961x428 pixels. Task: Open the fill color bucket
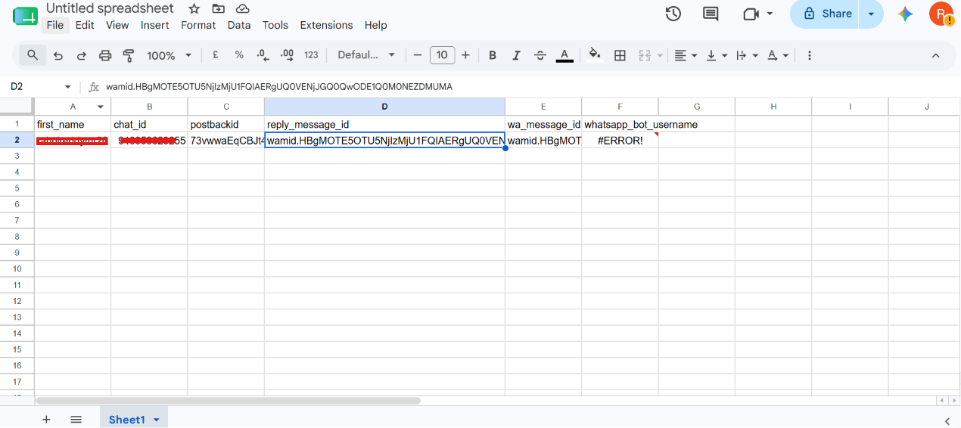595,55
